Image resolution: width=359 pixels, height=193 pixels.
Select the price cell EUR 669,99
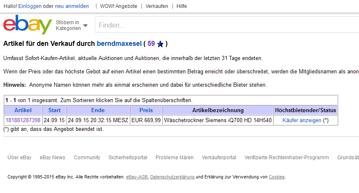(146, 120)
